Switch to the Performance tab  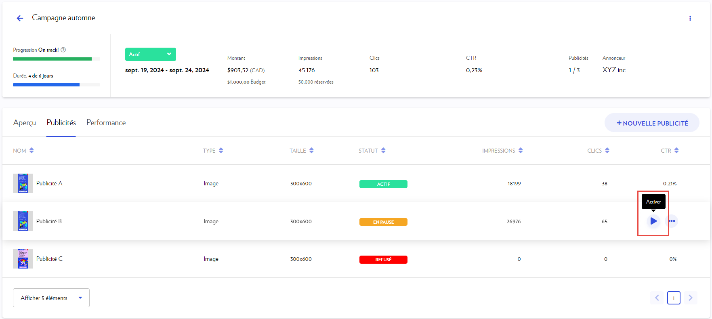106,123
